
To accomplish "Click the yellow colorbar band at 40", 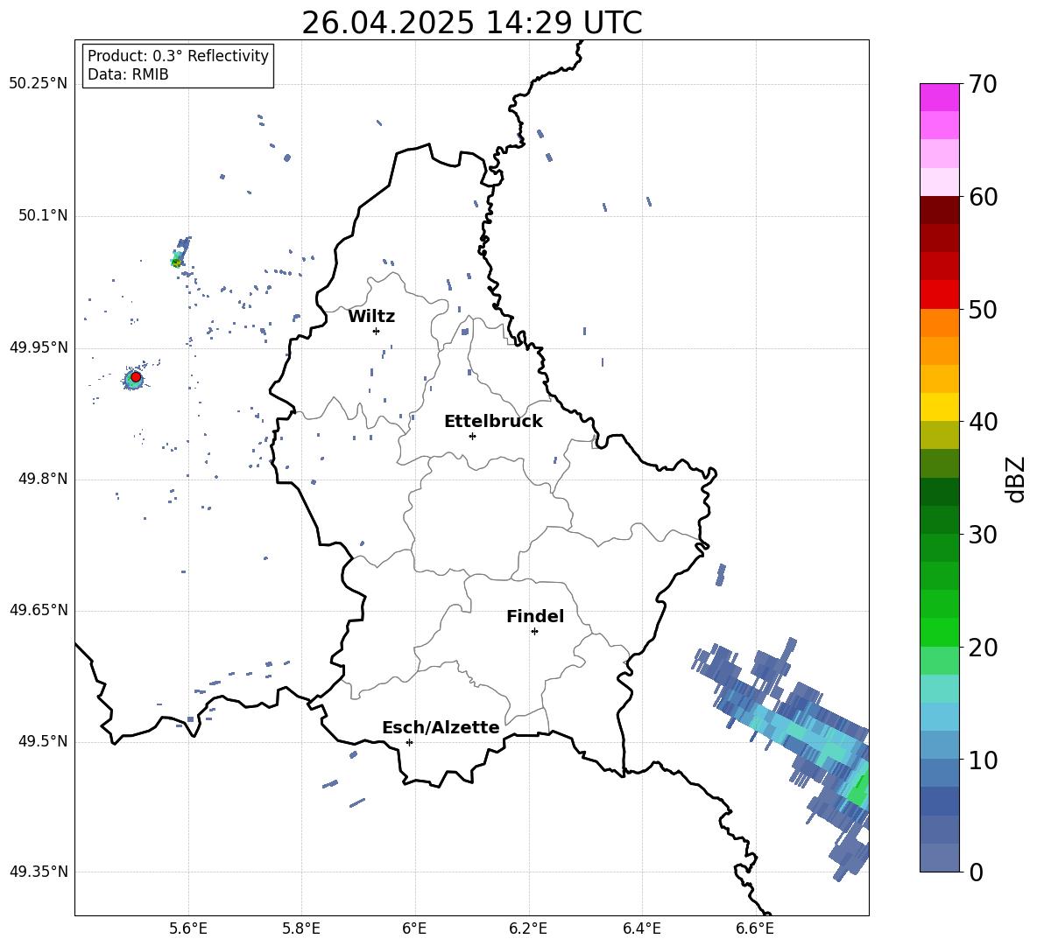I will point(940,407).
